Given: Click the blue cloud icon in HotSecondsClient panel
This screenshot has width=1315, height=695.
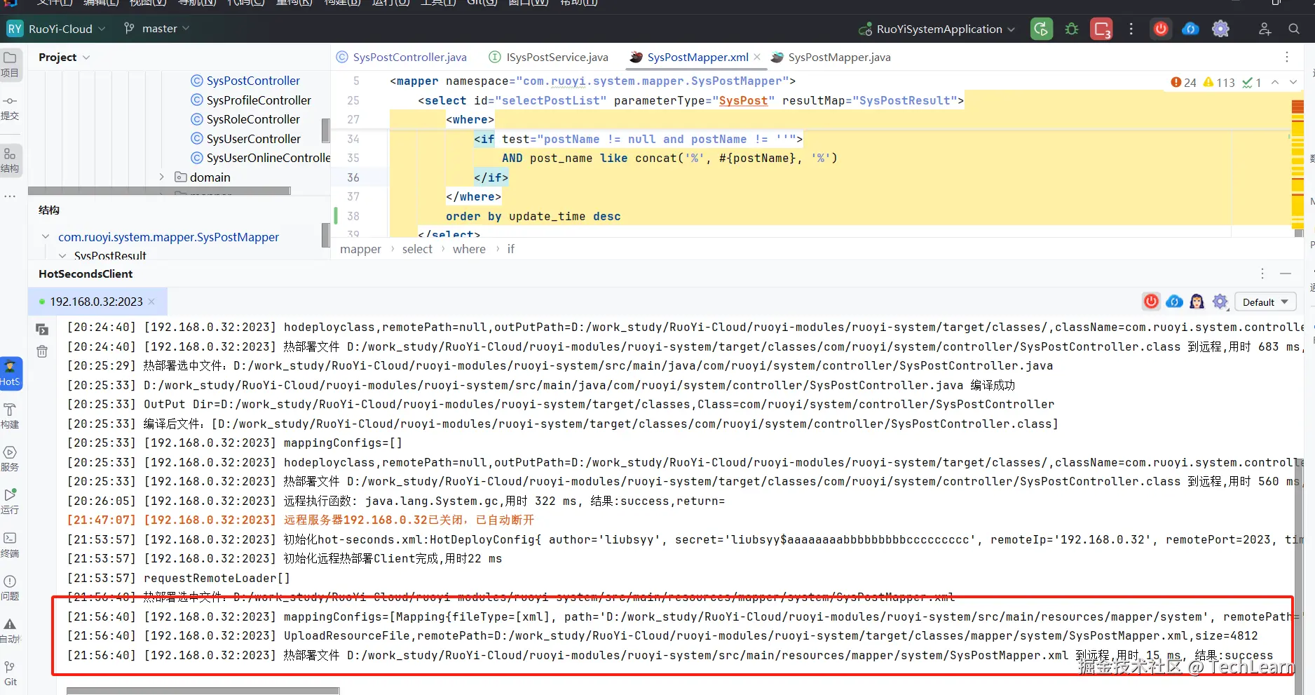Looking at the screenshot, I should [x=1174, y=302].
